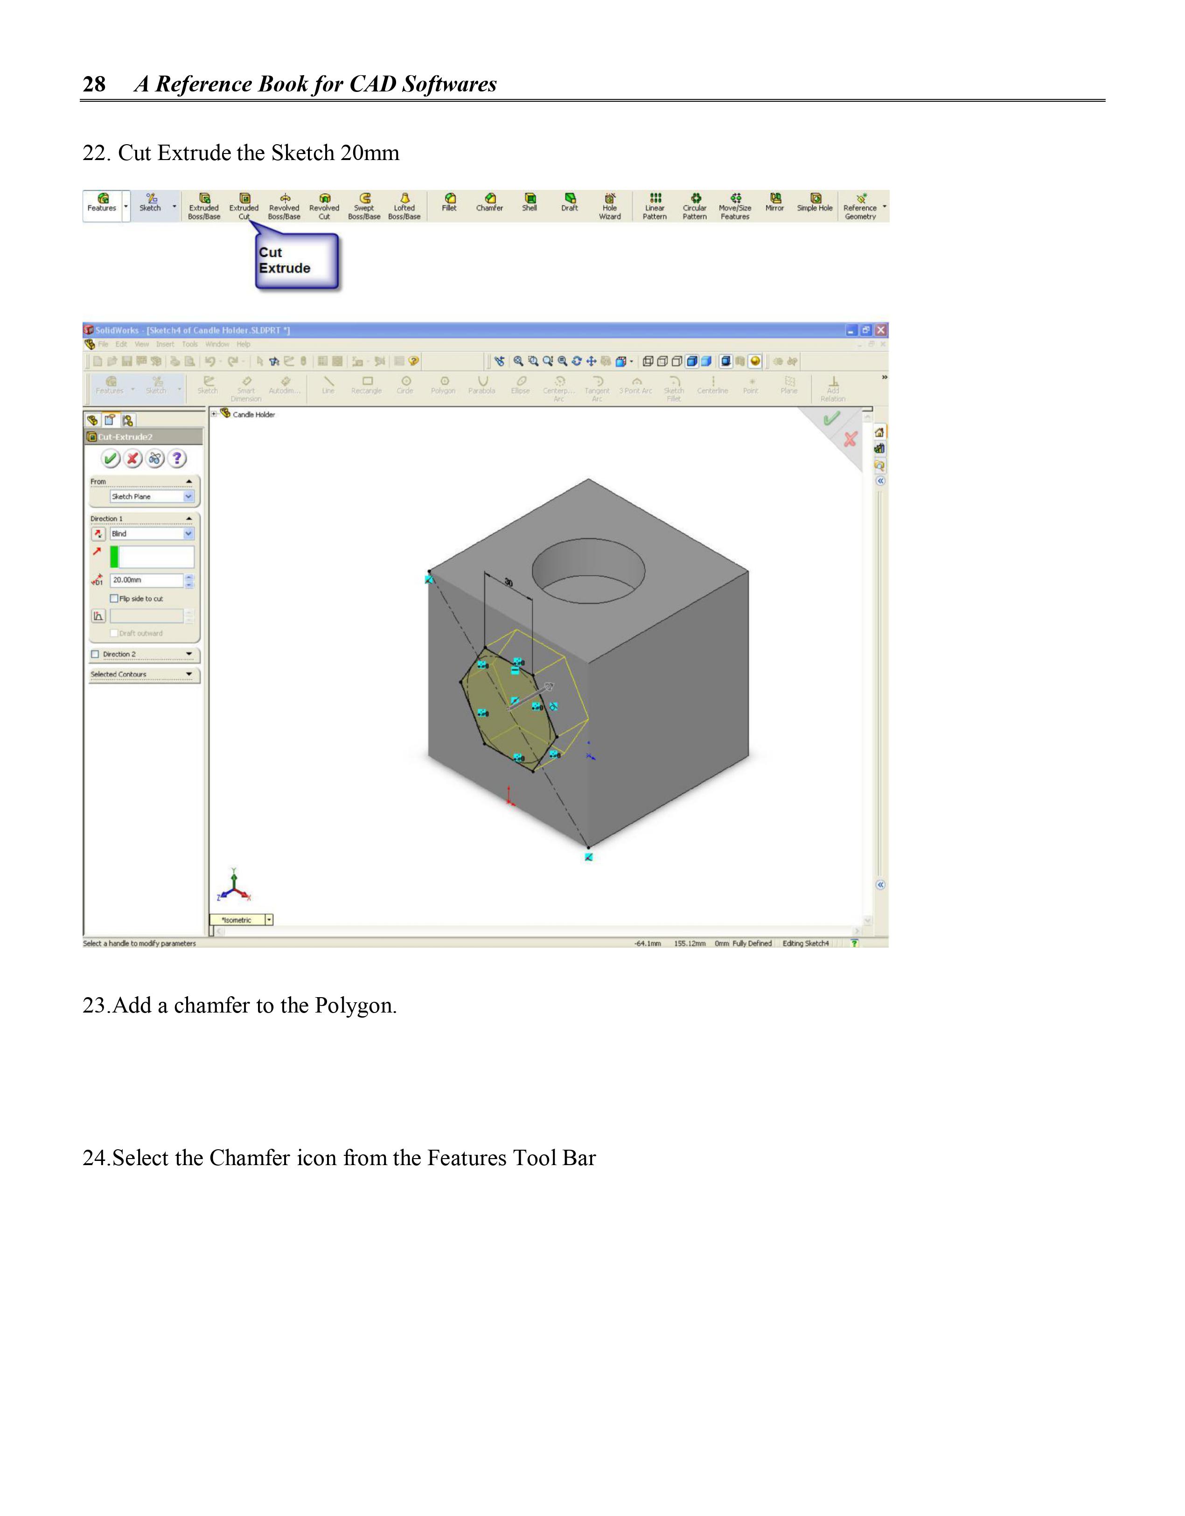Click the red cancel X in panel
Image resolution: width=1185 pixels, height=1516 pixels.
tap(132, 458)
